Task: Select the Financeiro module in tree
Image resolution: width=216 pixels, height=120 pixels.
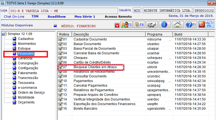Action: pos(26,53)
